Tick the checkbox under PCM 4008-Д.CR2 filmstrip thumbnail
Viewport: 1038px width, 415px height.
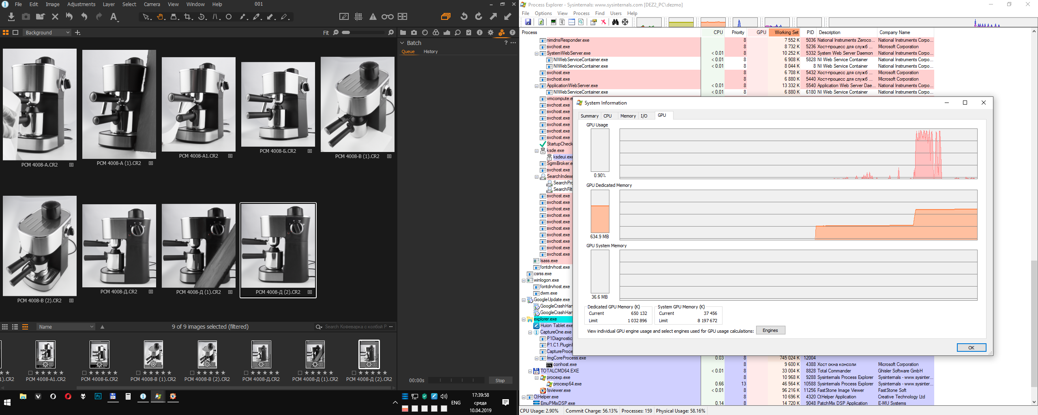coord(246,373)
